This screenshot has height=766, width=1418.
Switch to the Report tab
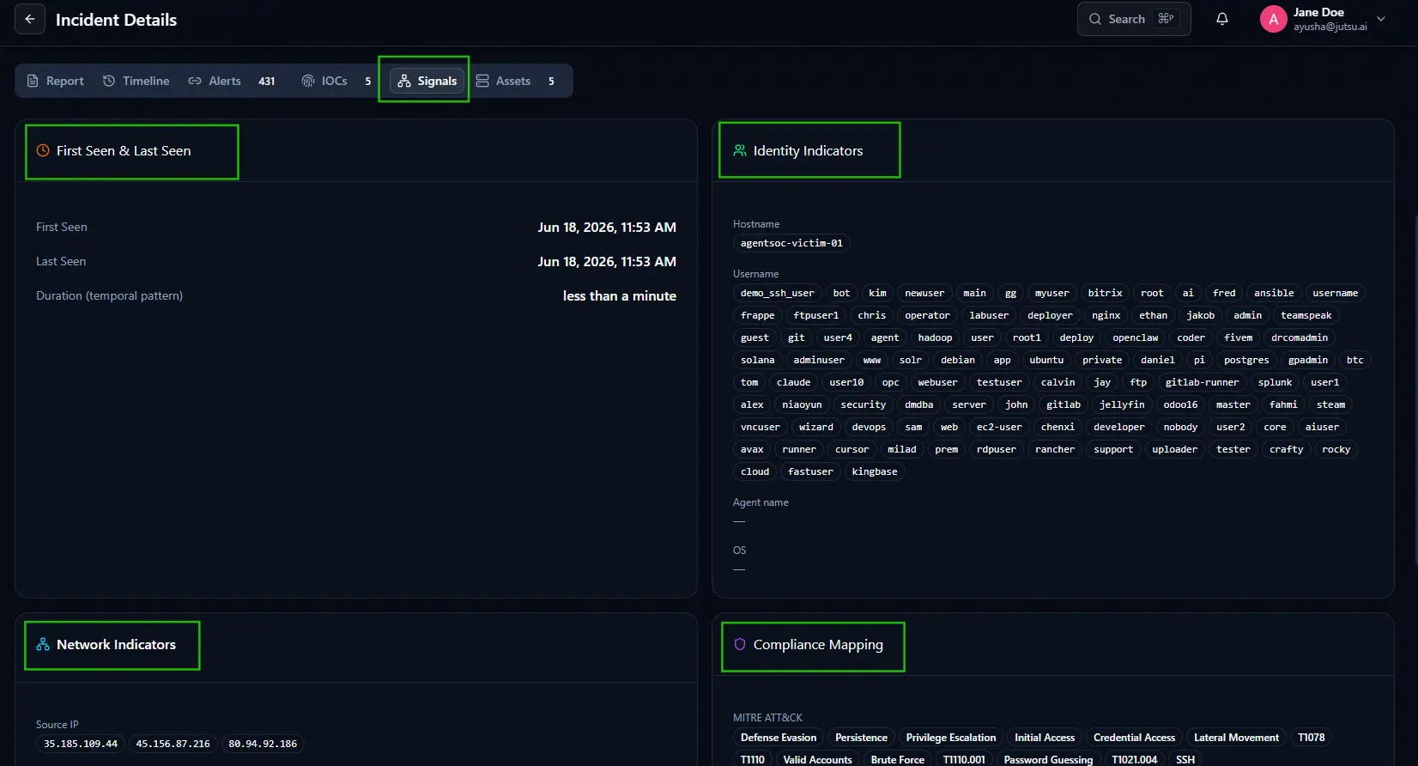[56, 81]
